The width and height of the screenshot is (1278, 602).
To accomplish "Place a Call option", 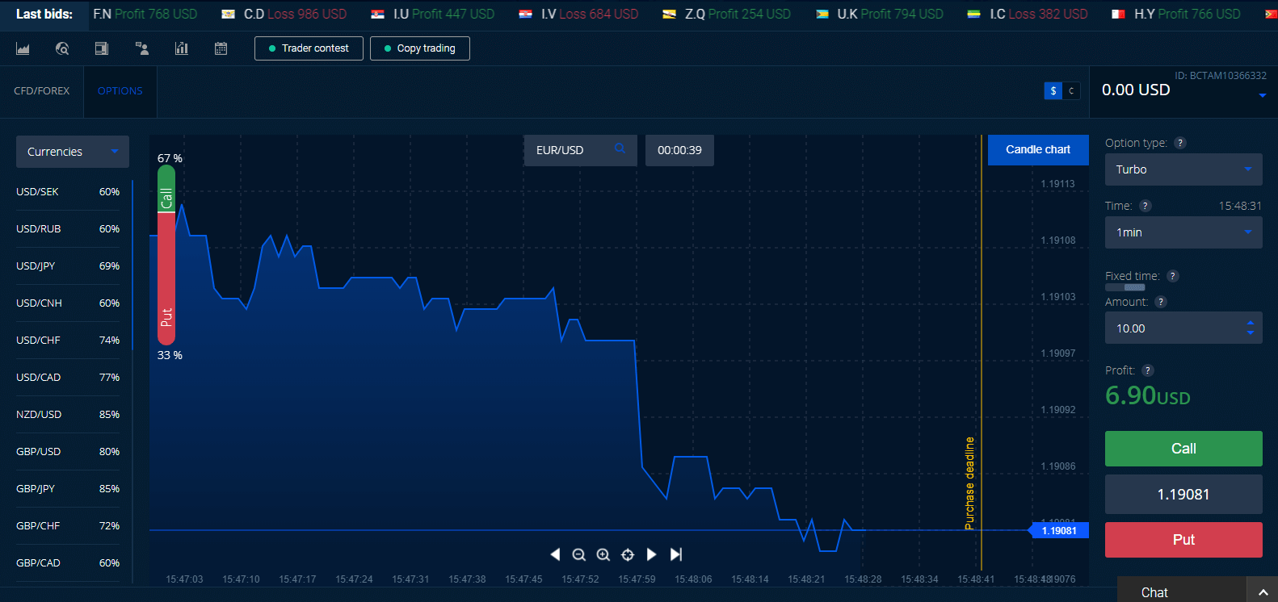I will coord(1183,449).
